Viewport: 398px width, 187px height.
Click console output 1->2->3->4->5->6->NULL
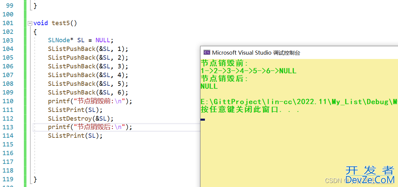click(249, 71)
